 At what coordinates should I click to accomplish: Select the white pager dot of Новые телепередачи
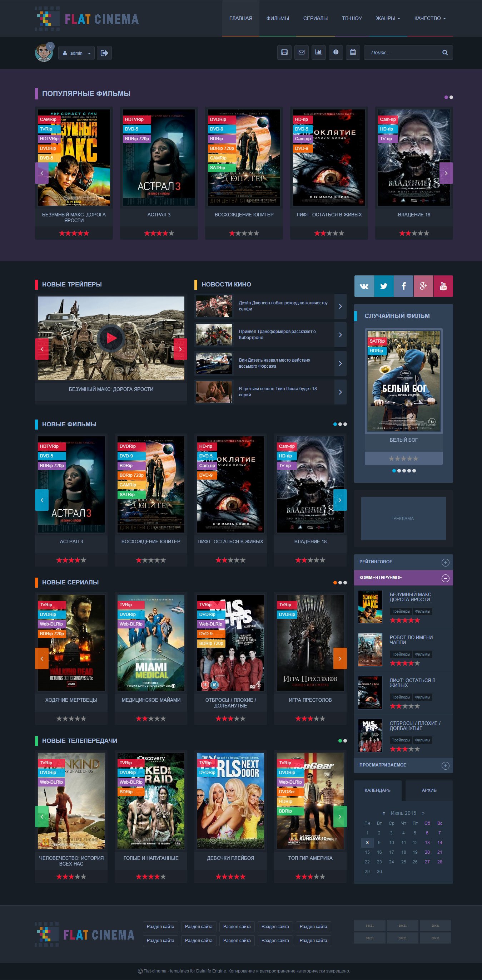[x=345, y=741]
